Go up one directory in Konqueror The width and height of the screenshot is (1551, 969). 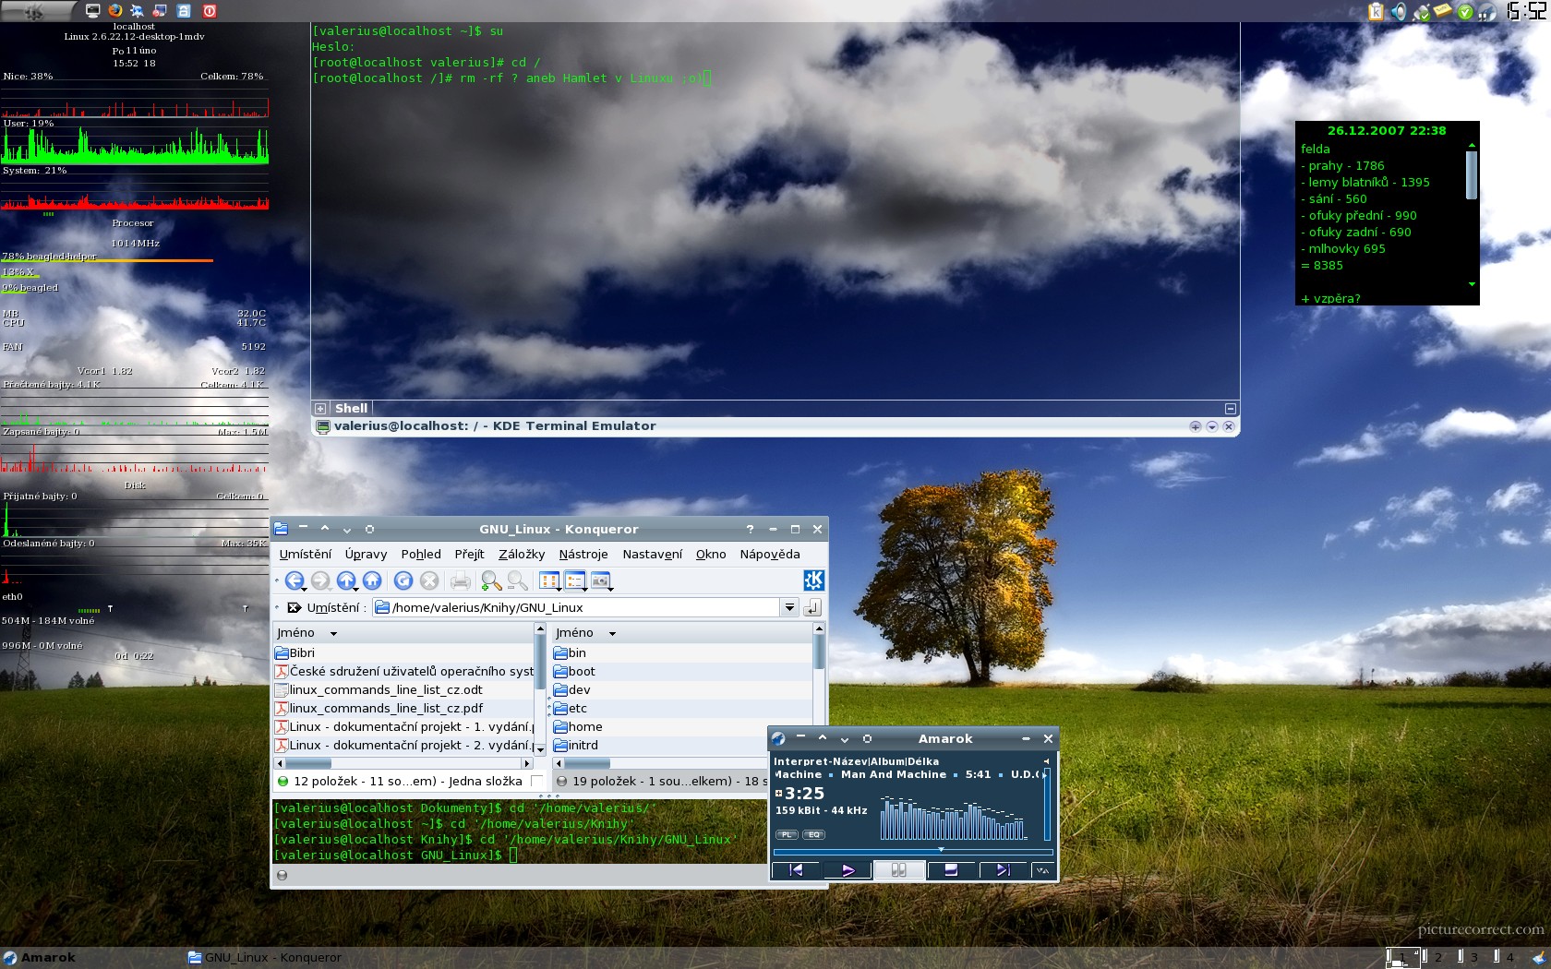[x=345, y=580]
